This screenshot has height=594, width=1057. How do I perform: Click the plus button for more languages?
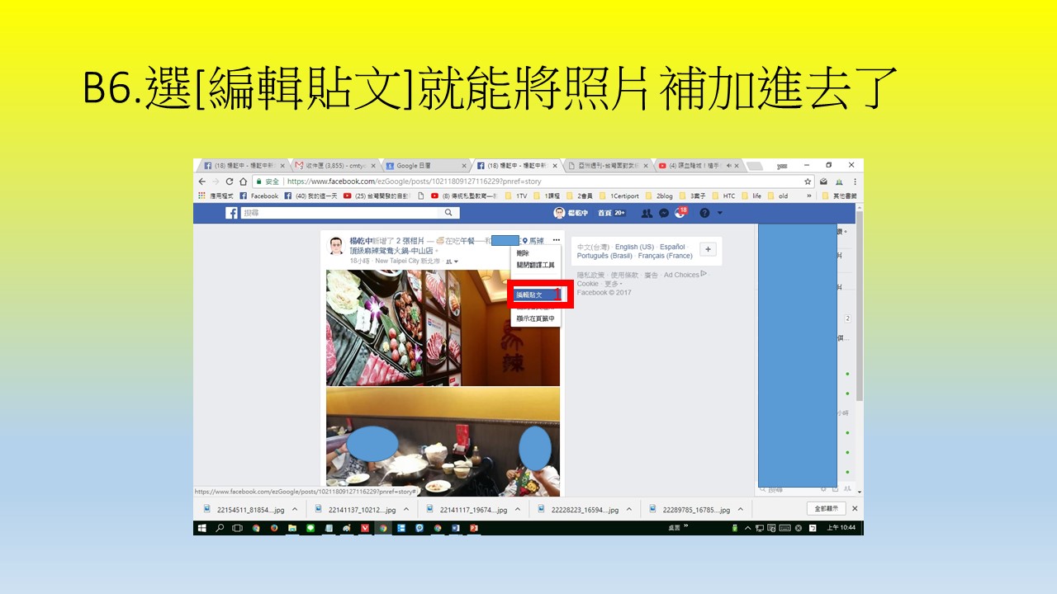[x=708, y=249]
